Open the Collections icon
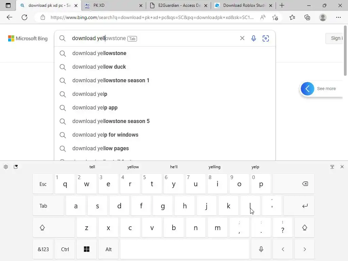 tap(307, 17)
